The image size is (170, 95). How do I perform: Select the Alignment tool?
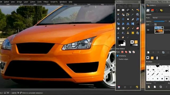[x=128, y=19]
